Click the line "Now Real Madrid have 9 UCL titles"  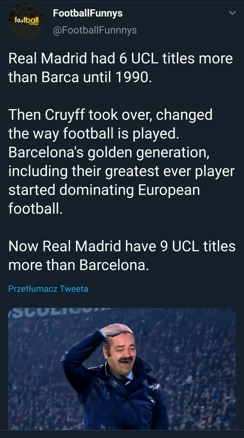click(122, 246)
